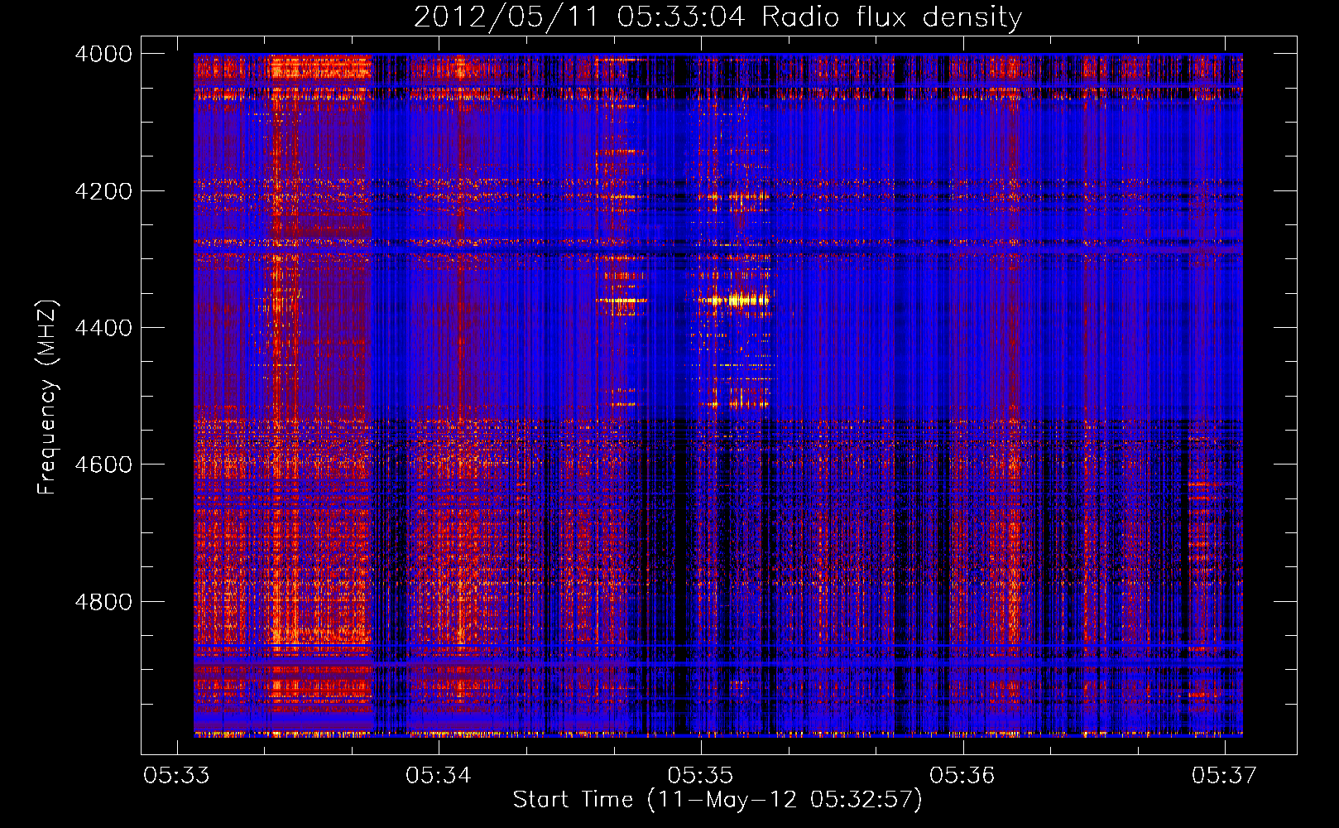Select the 4400 frequency axis label
1339x828 pixels.
coord(103,328)
